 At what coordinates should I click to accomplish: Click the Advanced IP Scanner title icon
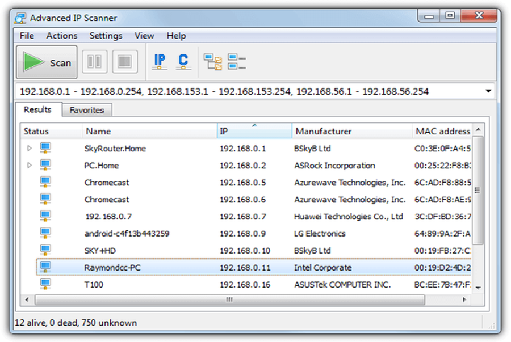point(20,18)
